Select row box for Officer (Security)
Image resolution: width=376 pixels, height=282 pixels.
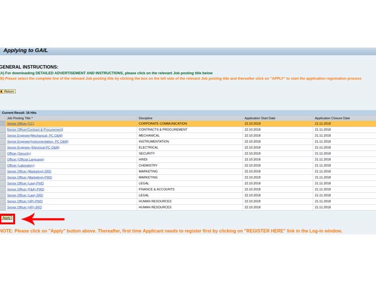[x=3, y=154]
